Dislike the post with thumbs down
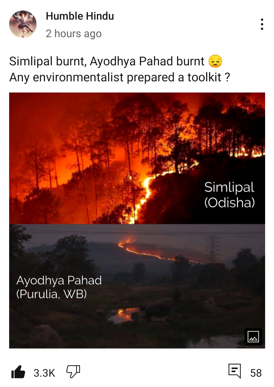Screen dimensions: 274x387 [x=73, y=372]
